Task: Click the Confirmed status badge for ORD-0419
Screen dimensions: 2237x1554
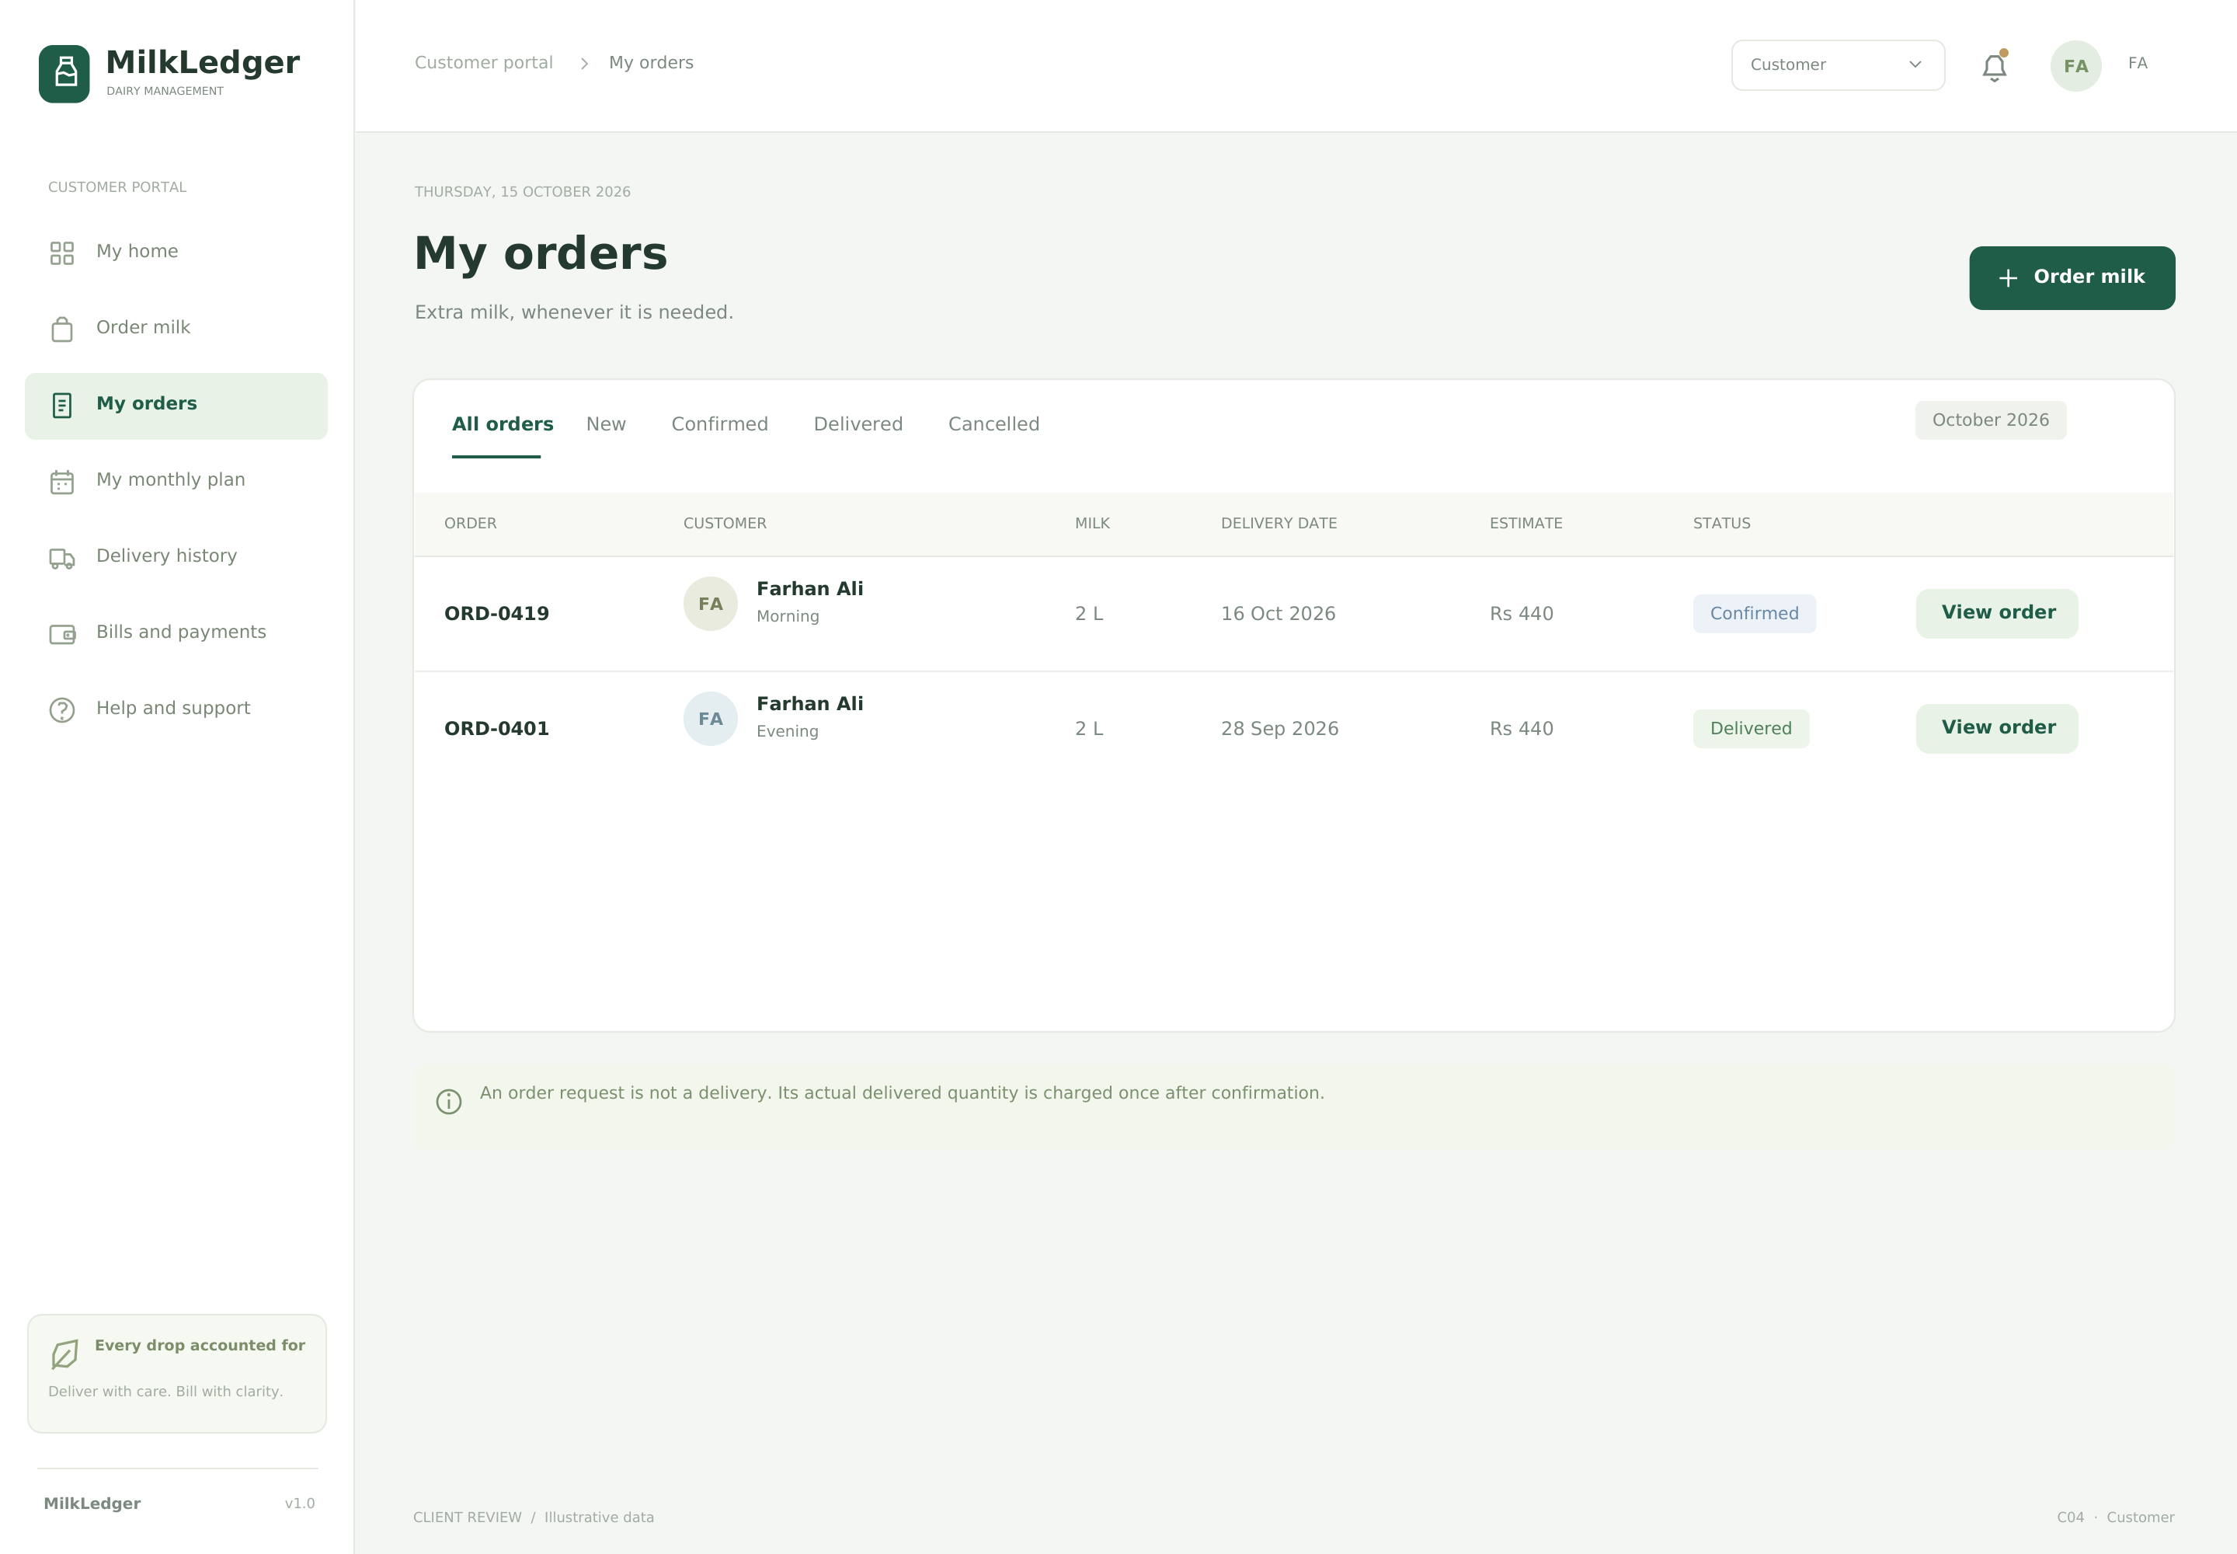Action: (1754, 613)
